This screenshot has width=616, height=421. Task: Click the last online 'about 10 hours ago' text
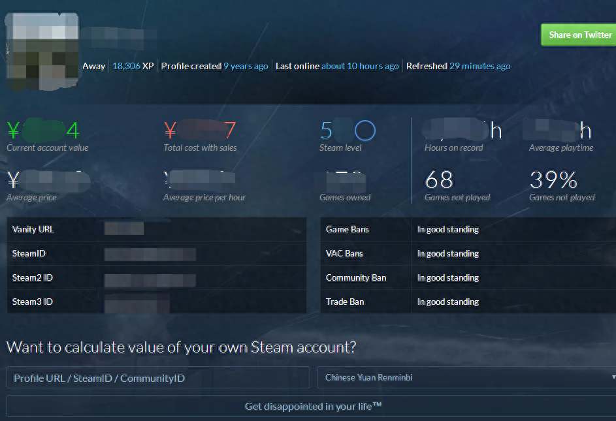point(360,66)
